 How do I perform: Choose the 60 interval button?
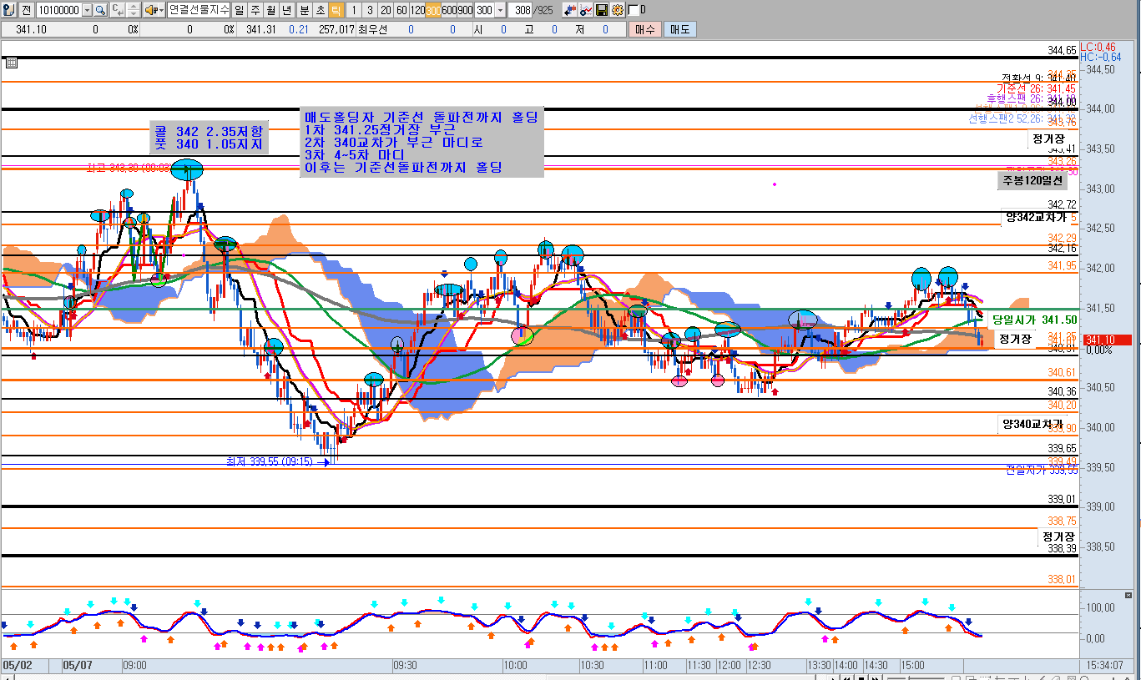[x=401, y=10]
